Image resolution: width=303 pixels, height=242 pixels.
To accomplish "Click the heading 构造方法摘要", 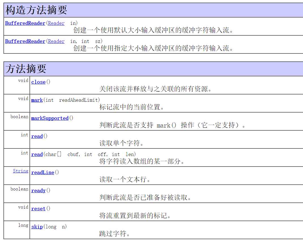I will [36, 10].
